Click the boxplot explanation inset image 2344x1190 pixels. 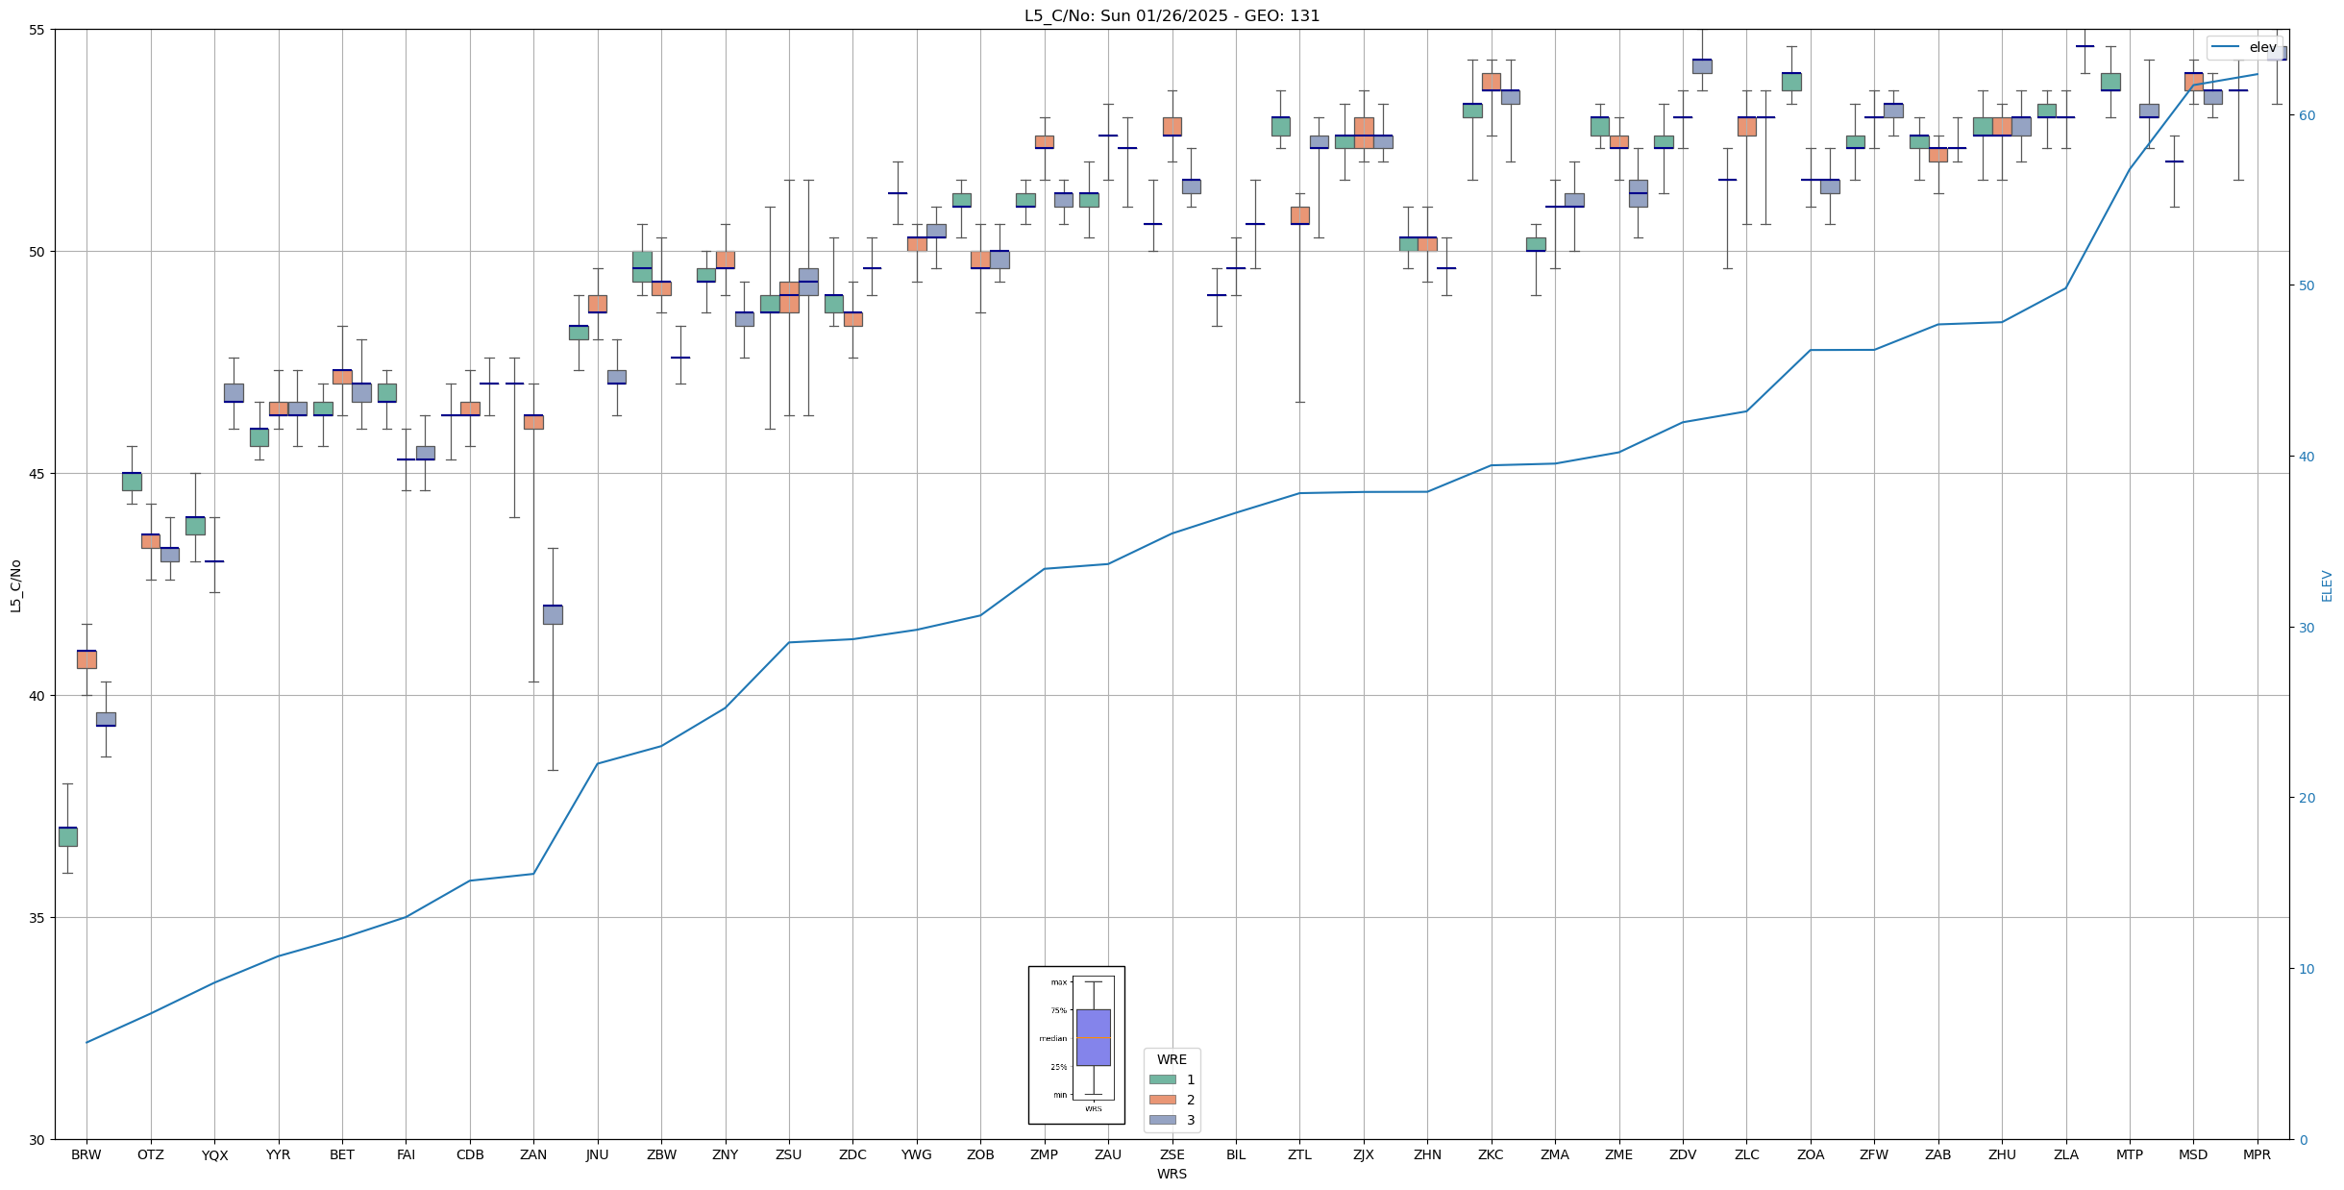click(x=1076, y=1045)
